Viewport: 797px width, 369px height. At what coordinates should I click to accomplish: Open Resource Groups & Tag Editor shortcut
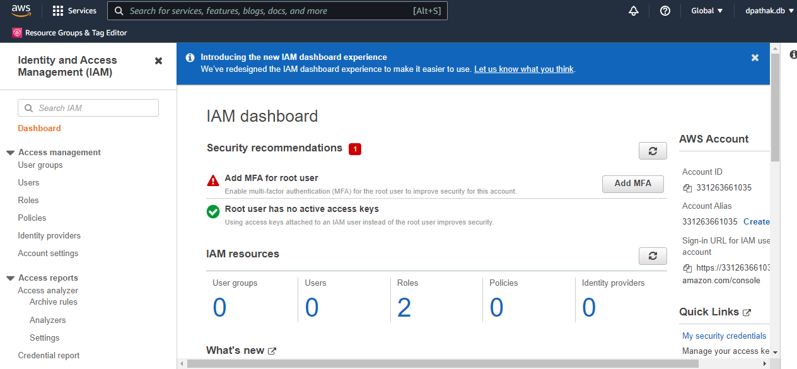69,33
